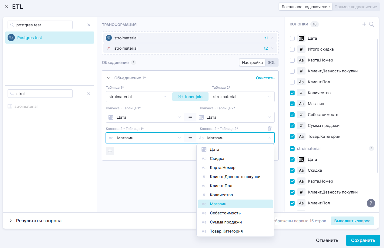Collapse the Объединение 1 section
The height and width of the screenshot is (248, 384).
(x=109, y=78)
